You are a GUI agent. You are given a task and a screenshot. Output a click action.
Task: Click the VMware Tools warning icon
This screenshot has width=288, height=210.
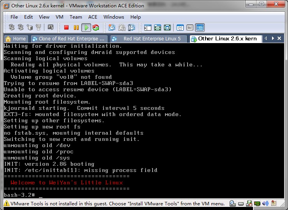tap(7, 203)
